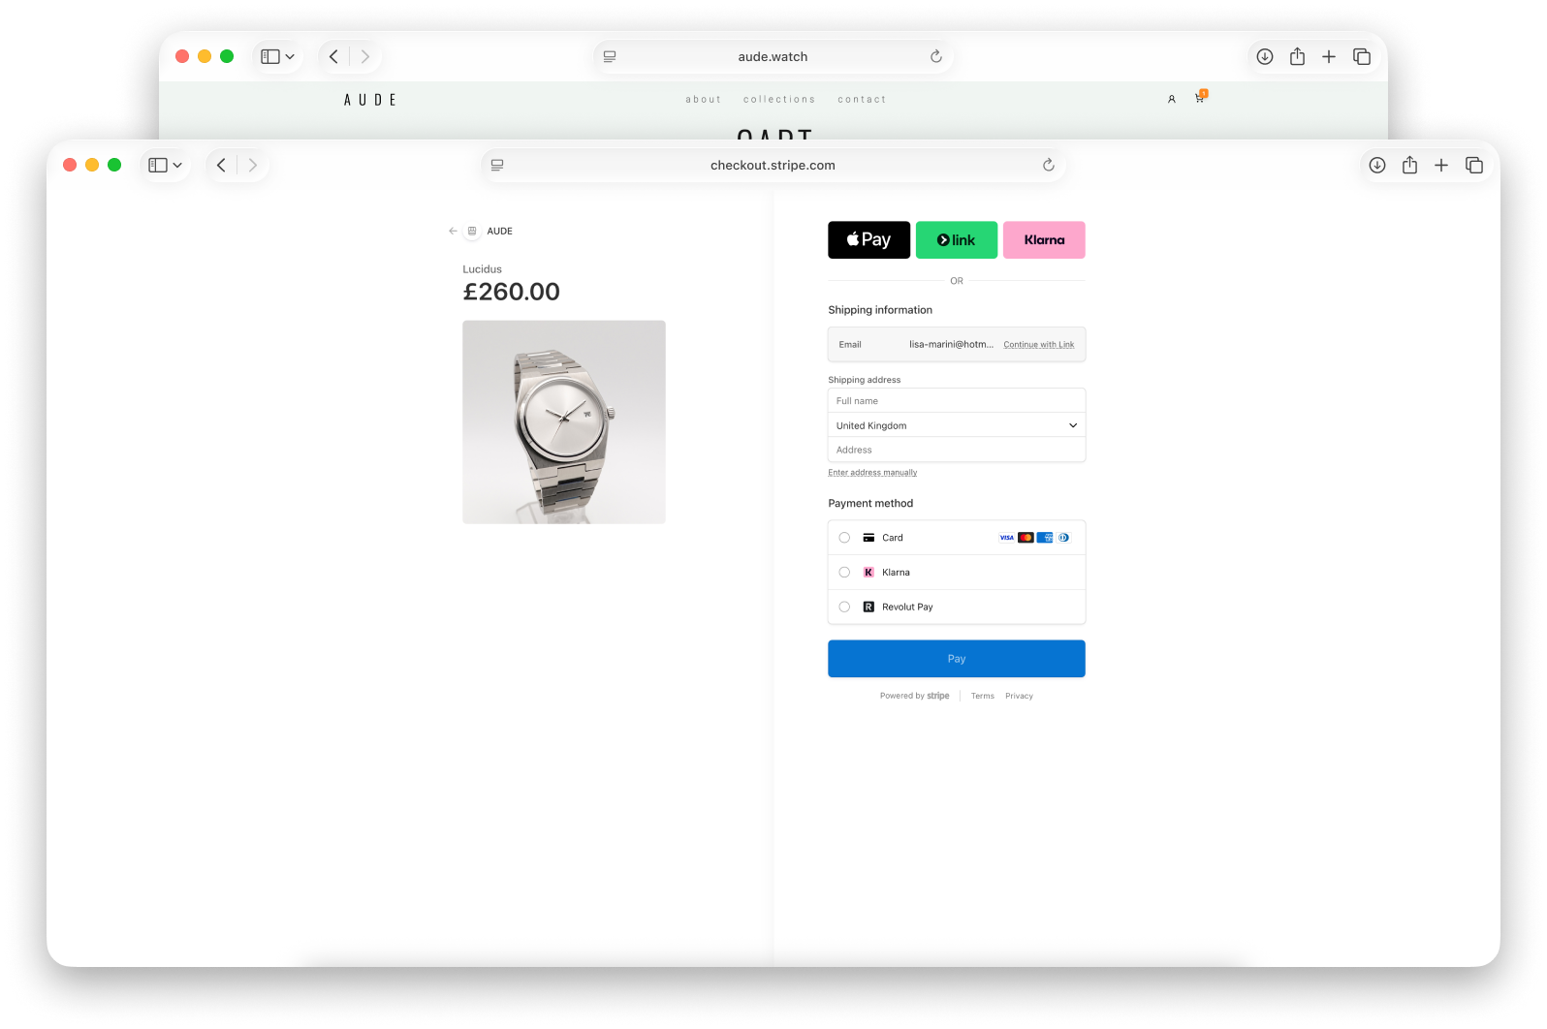Click the £260.00 price text

coord(511,292)
